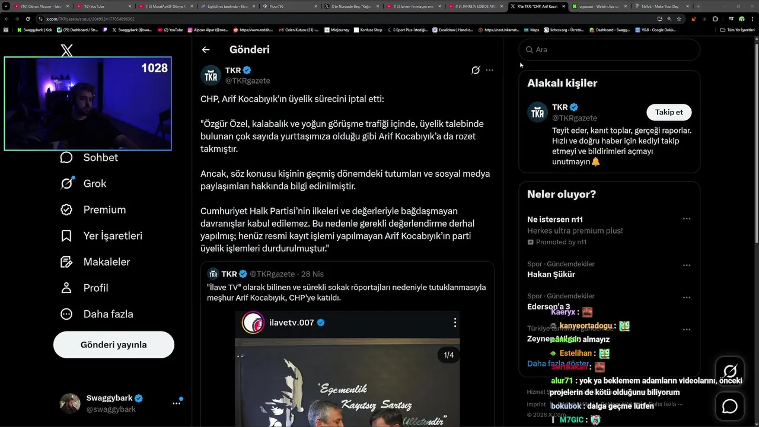Open the Ne istersen n11 promoted trend

click(x=555, y=219)
